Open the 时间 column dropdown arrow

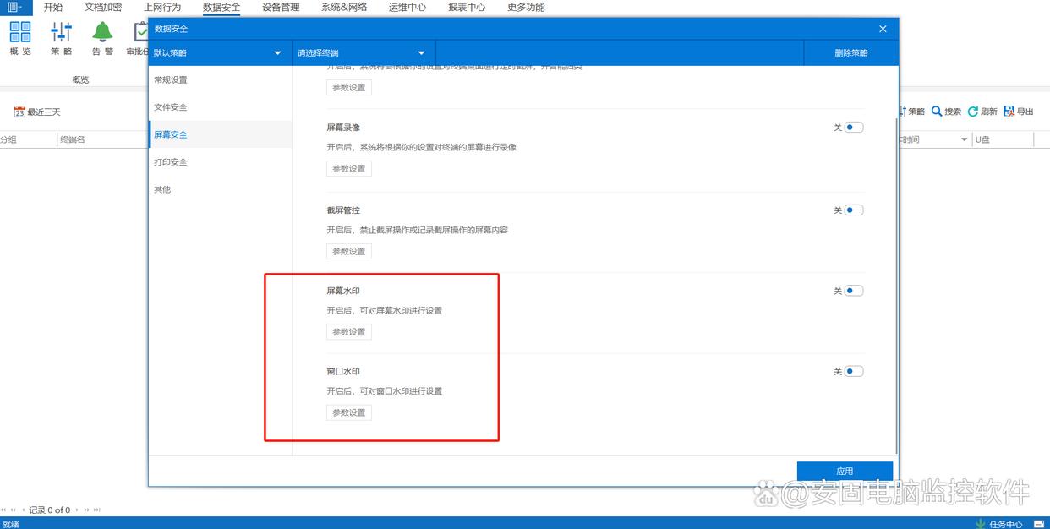coord(965,139)
